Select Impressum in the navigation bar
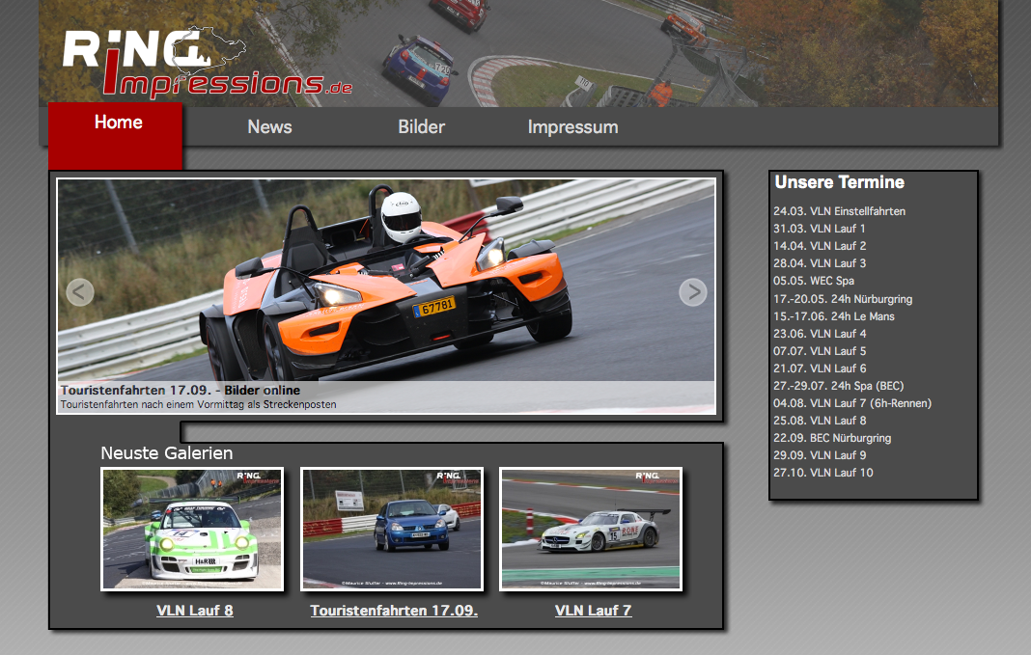 point(572,126)
